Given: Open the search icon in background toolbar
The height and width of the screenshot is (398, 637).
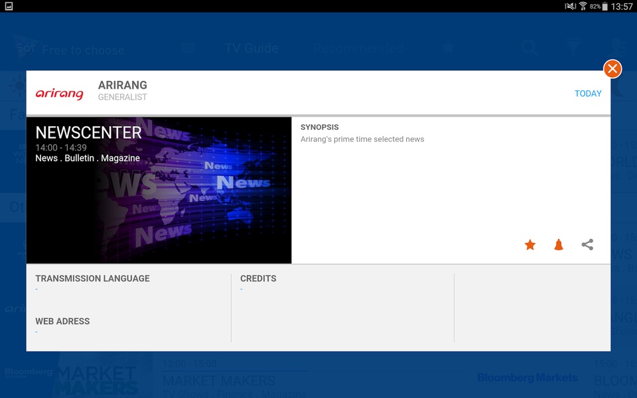Looking at the screenshot, I should pyautogui.click(x=530, y=48).
